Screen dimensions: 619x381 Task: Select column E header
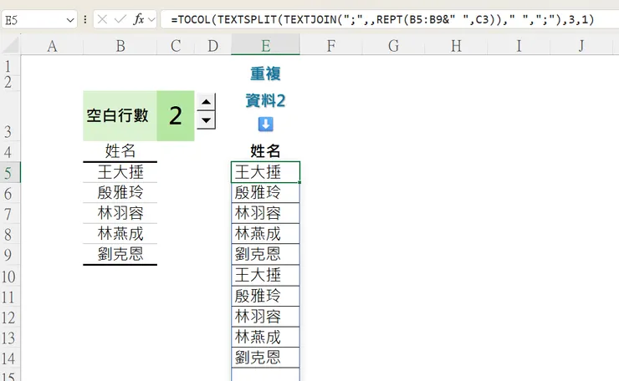click(266, 46)
